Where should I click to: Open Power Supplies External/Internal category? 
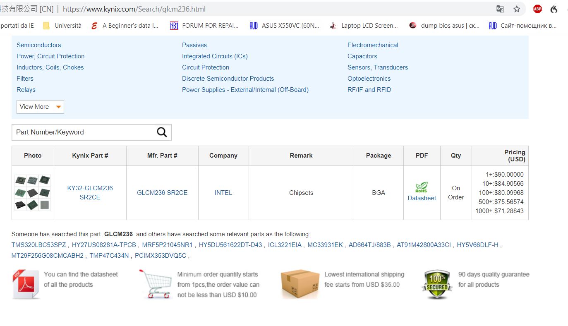click(x=245, y=90)
